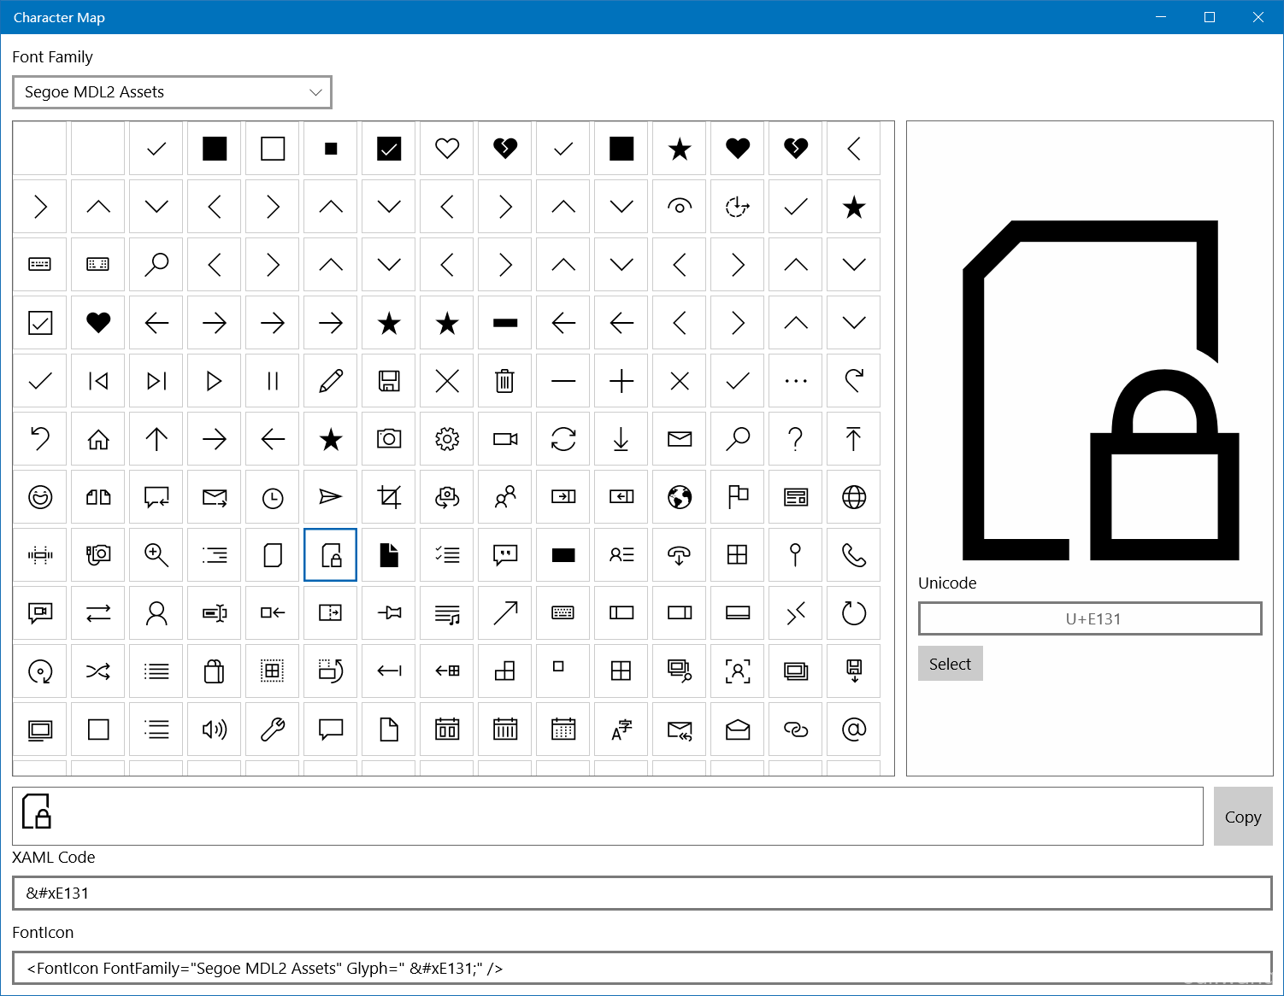This screenshot has width=1284, height=996.
Task: Select the open envelope glyph
Action: pos(738,729)
